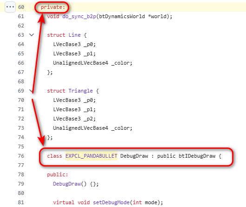Select line number 63
The image size is (246, 207).
pyautogui.click(x=21, y=35)
